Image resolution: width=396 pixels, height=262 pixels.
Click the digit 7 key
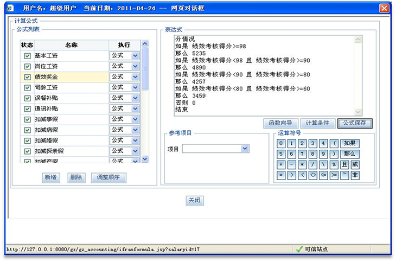(x=302, y=154)
